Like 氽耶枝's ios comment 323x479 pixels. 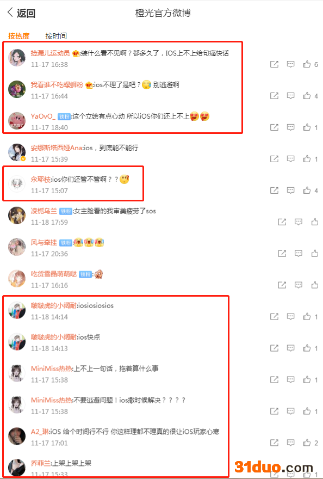click(x=307, y=191)
